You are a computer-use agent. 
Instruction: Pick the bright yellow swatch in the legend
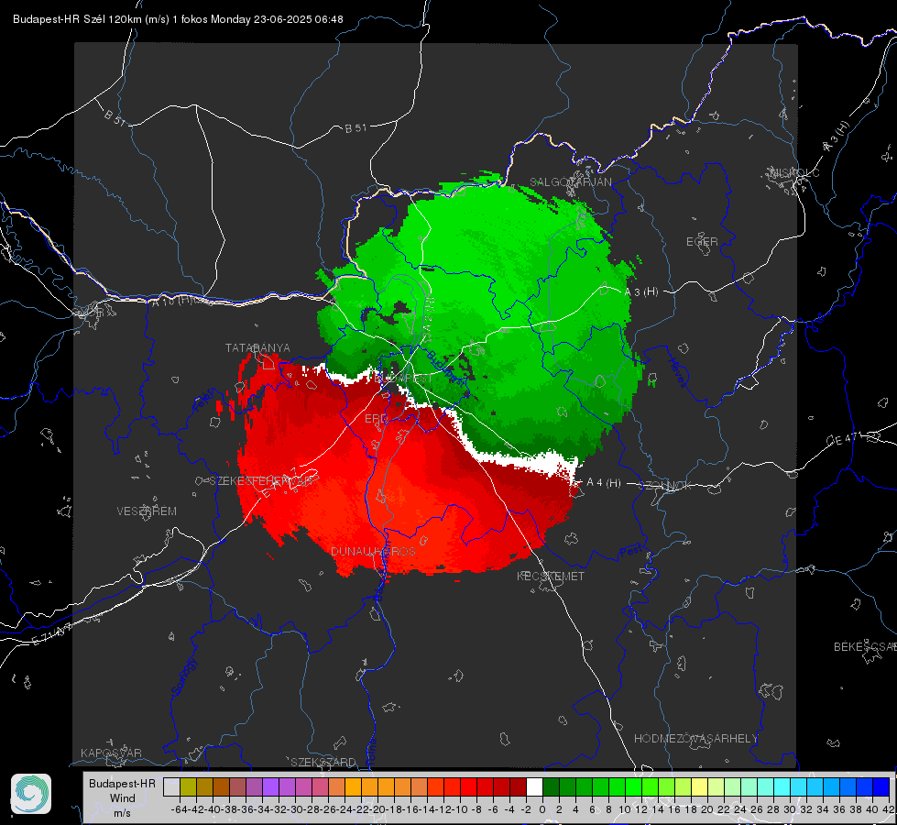(x=700, y=787)
